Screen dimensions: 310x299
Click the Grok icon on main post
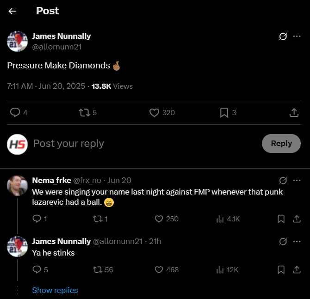click(x=283, y=37)
